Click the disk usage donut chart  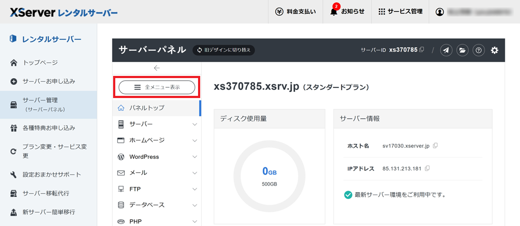[269, 177]
